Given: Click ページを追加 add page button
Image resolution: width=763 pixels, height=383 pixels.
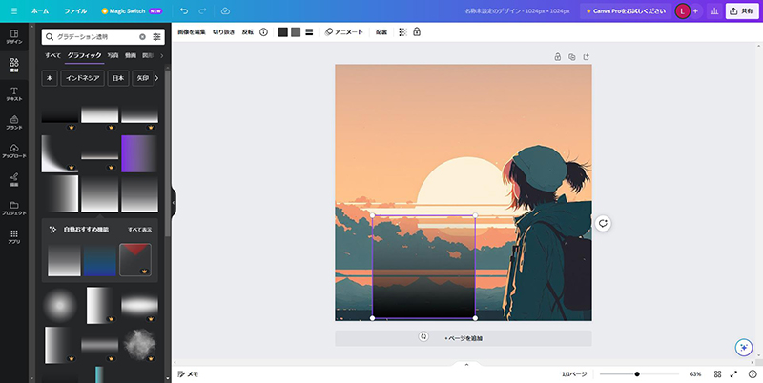Looking at the screenshot, I should click(464, 338).
